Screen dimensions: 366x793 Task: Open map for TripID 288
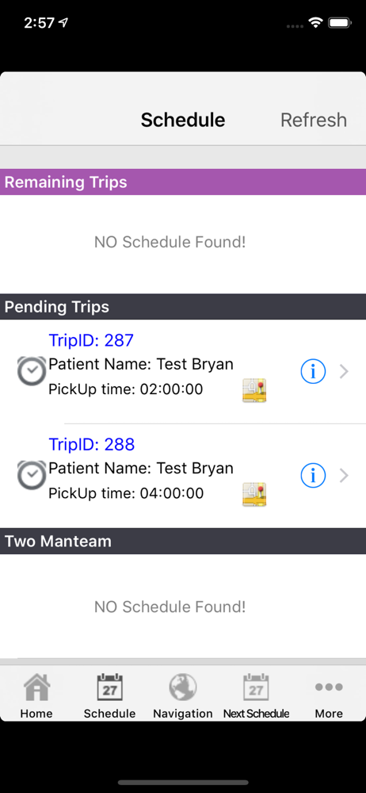pyautogui.click(x=254, y=494)
